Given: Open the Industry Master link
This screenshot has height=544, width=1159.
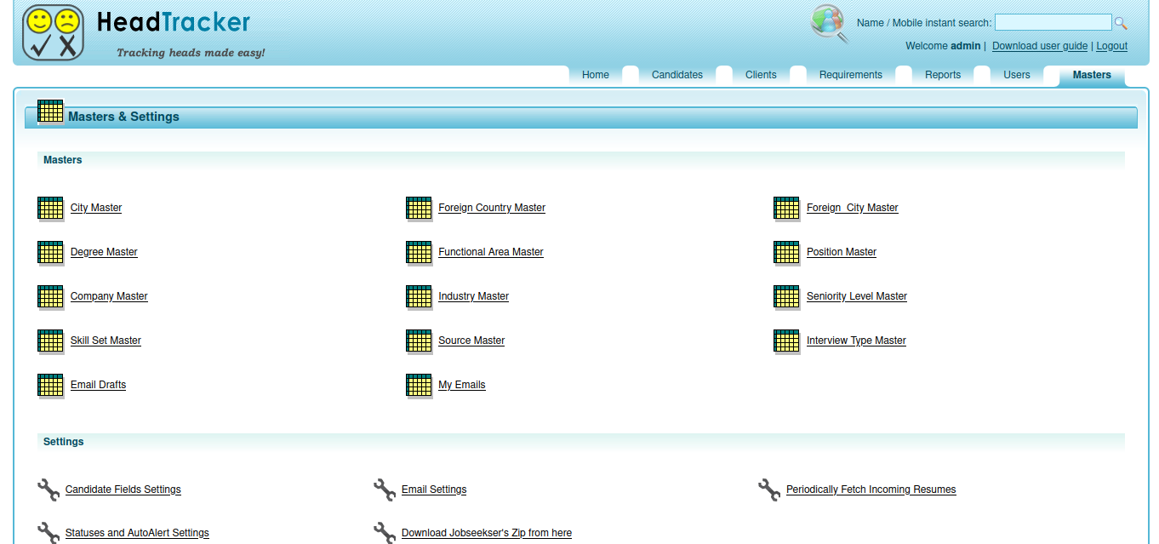Looking at the screenshot, I should 473,296.
